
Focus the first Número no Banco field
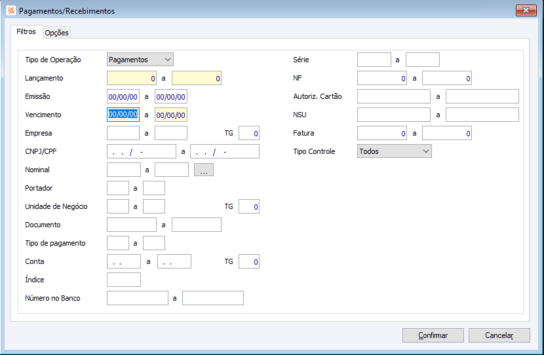click(x=138, y=298)
